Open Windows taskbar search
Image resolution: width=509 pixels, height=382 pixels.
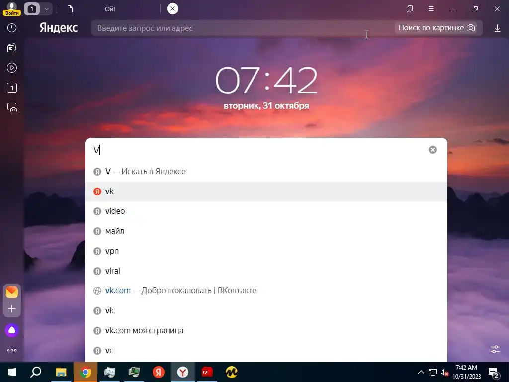(36, 372)
